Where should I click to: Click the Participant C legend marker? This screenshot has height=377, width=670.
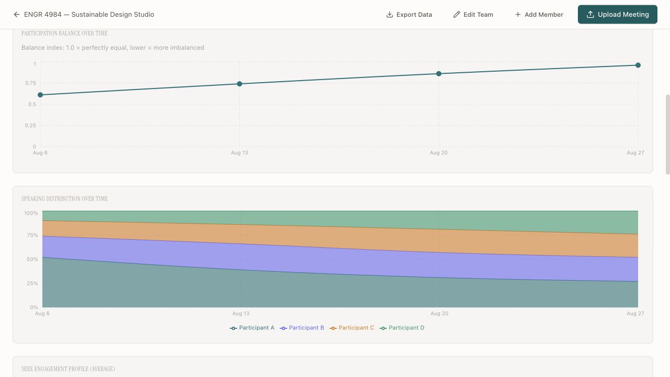click(x=333, y=328)
